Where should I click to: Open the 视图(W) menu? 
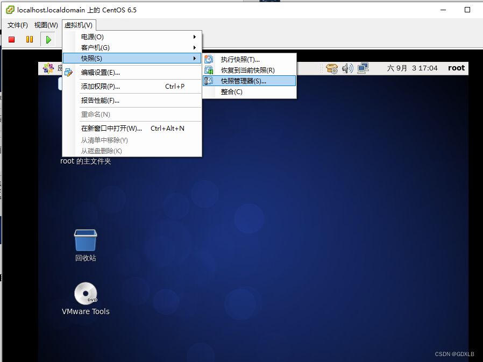pyautogui.click(x=46, y=25)
